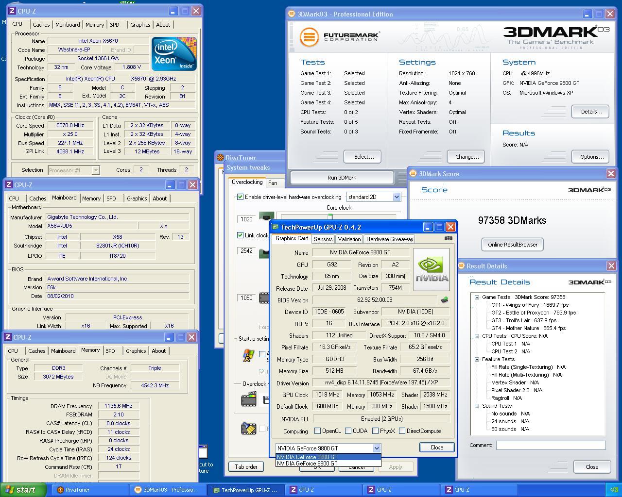Collapse the Feature Tests tree node
This screenshot has width=622, height=497.
477,359
